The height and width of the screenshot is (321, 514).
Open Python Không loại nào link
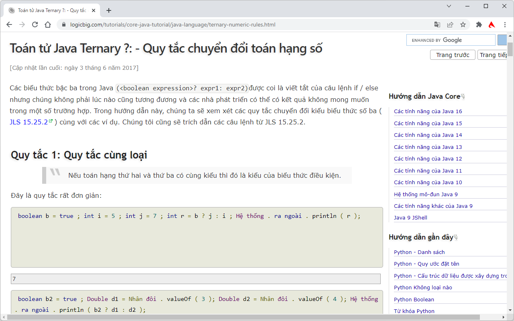click(x=423, y=288)
